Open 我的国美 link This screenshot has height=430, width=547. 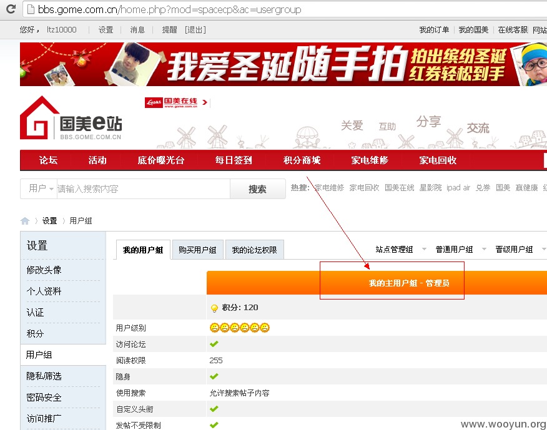pyautogui.click(x=473, y=29)
